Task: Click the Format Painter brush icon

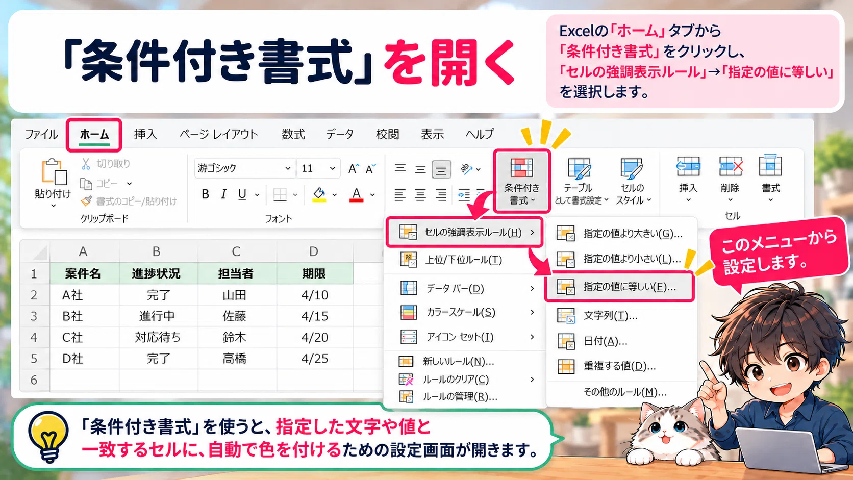Action: [x=87, y=201]
